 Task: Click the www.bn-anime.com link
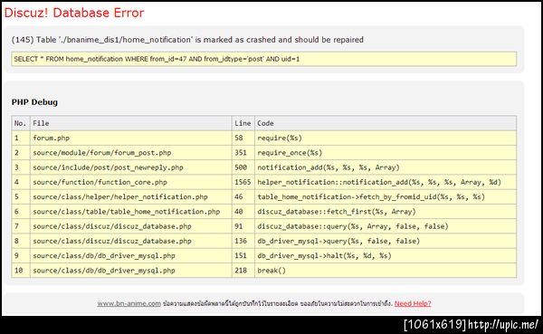coord(129,303)
